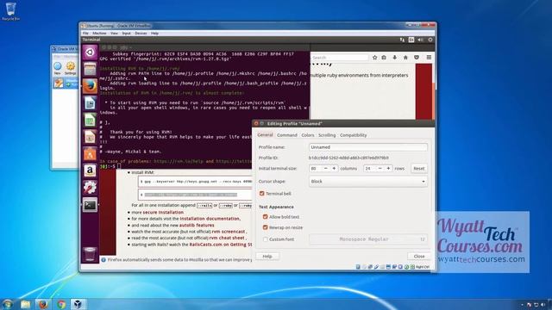Toggle the Rewrap on resize checkbox
The height and width of the screenshot is (310, 552).
[x=266, y=227]
